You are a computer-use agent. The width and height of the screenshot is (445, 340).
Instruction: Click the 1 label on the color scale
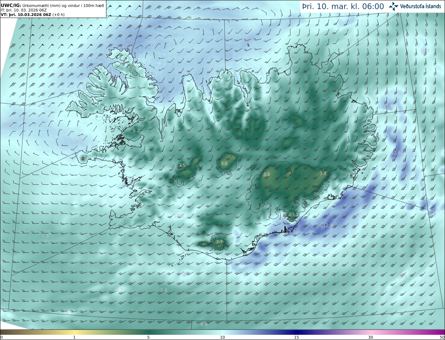74,337
